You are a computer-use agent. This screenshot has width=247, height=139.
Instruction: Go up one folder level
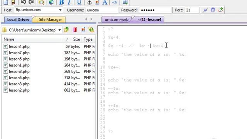[x=67, y=29]
